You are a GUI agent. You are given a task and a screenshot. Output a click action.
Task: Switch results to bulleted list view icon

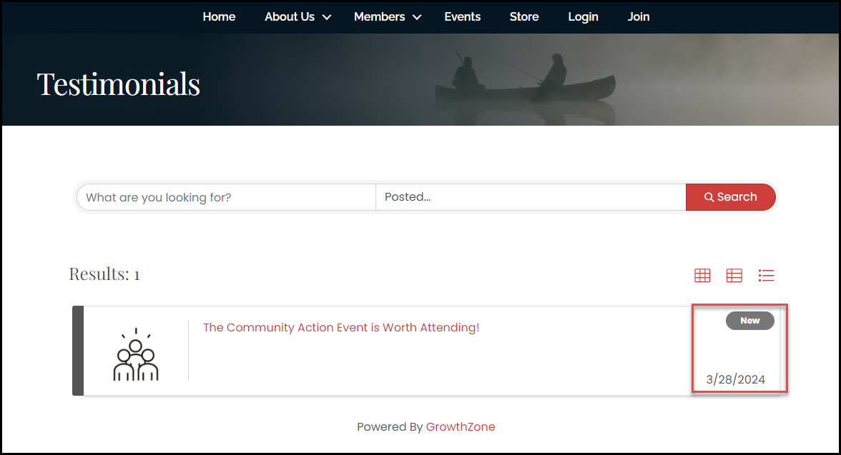(x=766, y=275)
